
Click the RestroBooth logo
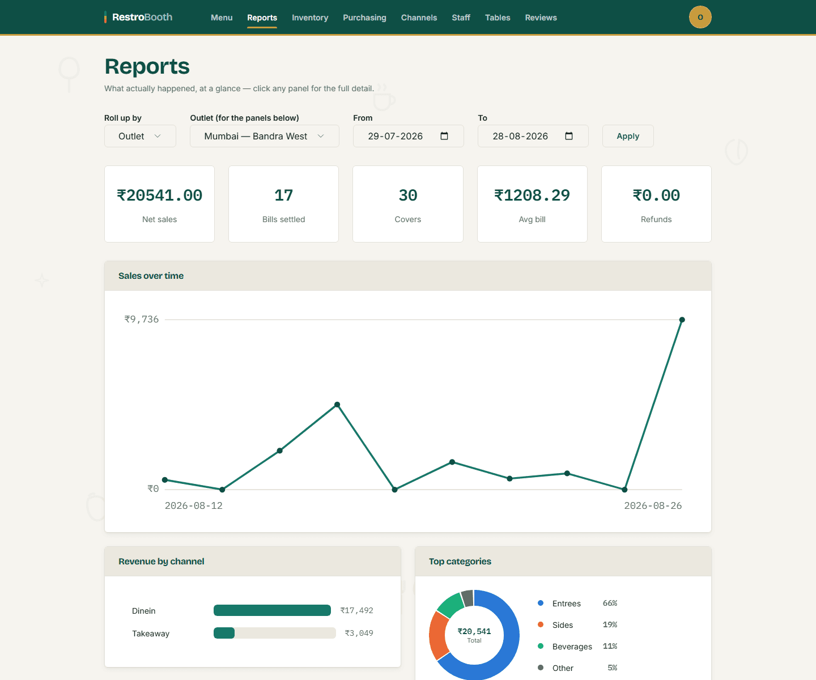pos(138,17)
